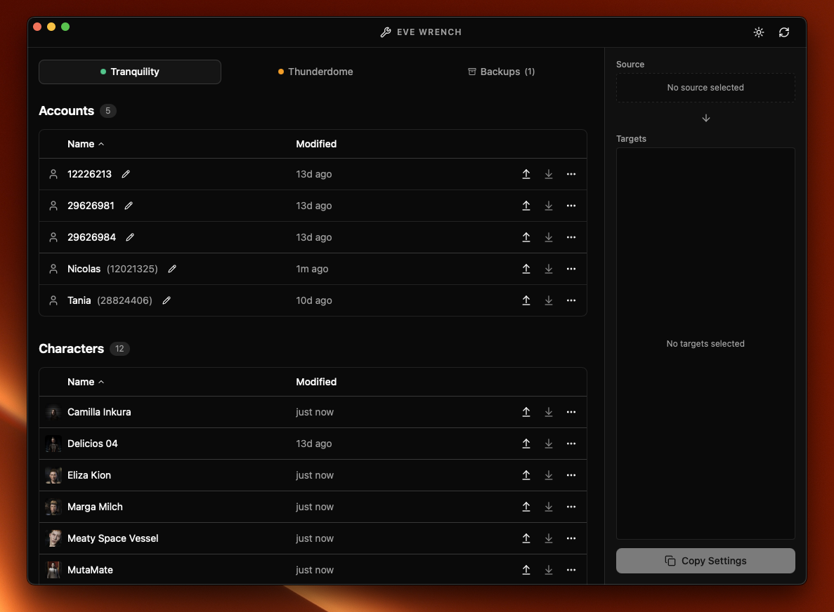Switch to the Tranquility tab

click(130, 72)
